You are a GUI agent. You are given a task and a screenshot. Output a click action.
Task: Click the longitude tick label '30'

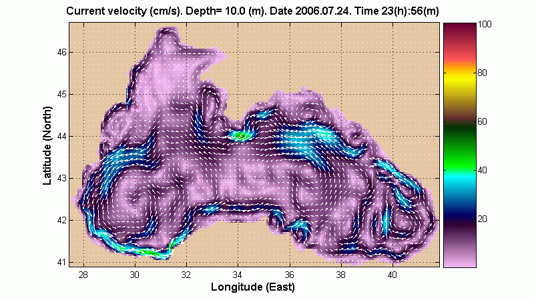point(135,275)
